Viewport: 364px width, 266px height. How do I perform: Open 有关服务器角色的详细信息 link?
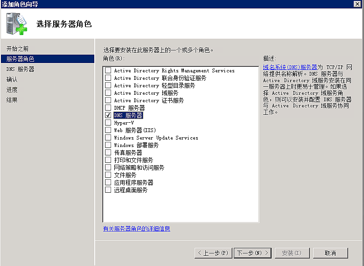tap(136, 229)
